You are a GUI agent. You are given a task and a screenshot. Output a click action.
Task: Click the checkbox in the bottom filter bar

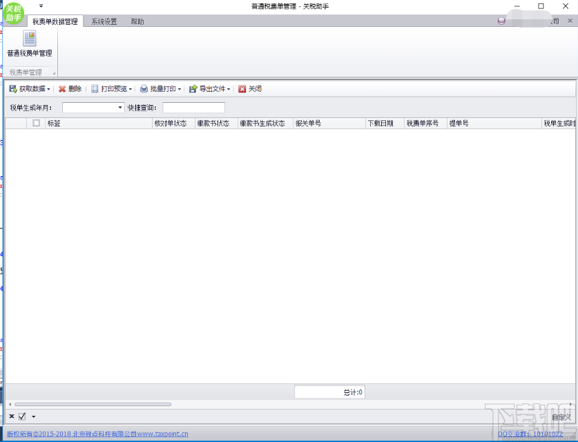tap(21, 416)
